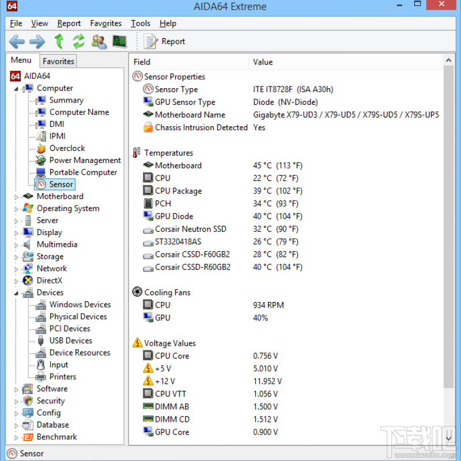Click the green up-level arrow icon
This screenshot has width=461, height=461.
coord(59,41)
